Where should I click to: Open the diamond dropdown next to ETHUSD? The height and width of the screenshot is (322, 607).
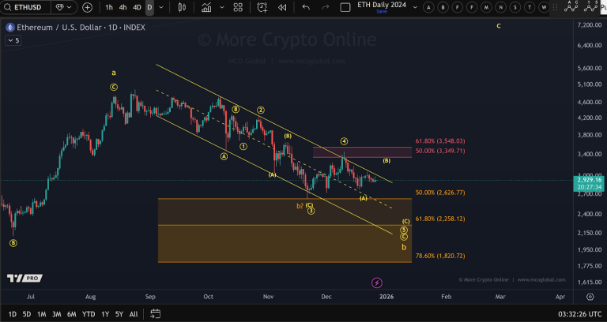(65, 7)
